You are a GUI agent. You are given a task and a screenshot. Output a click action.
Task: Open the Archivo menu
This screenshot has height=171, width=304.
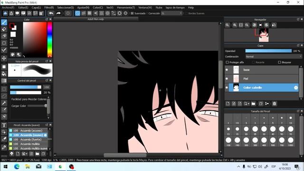[8, 8]
